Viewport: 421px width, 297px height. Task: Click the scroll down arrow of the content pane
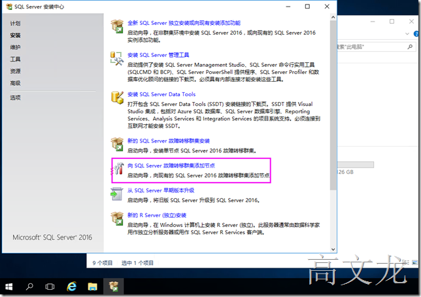coord(333,249)
